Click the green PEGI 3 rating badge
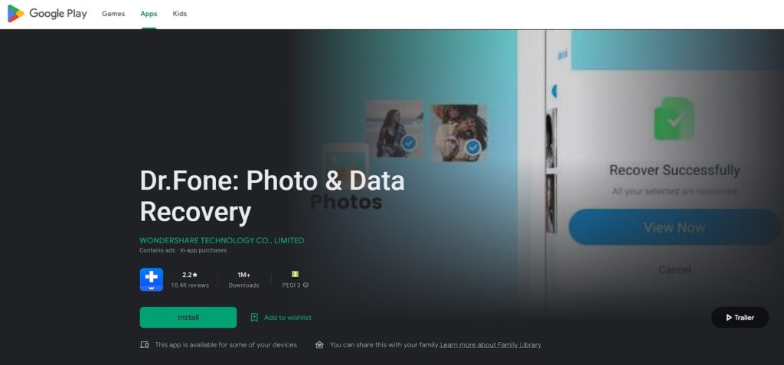The image size is (784, 365). click(x=295, y=274)
